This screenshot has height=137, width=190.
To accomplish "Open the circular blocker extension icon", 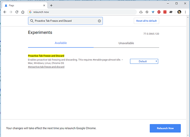I will pos(147,12).
